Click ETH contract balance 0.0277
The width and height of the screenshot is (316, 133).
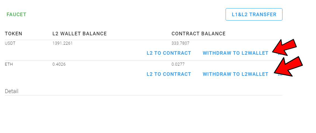[178, 65]
